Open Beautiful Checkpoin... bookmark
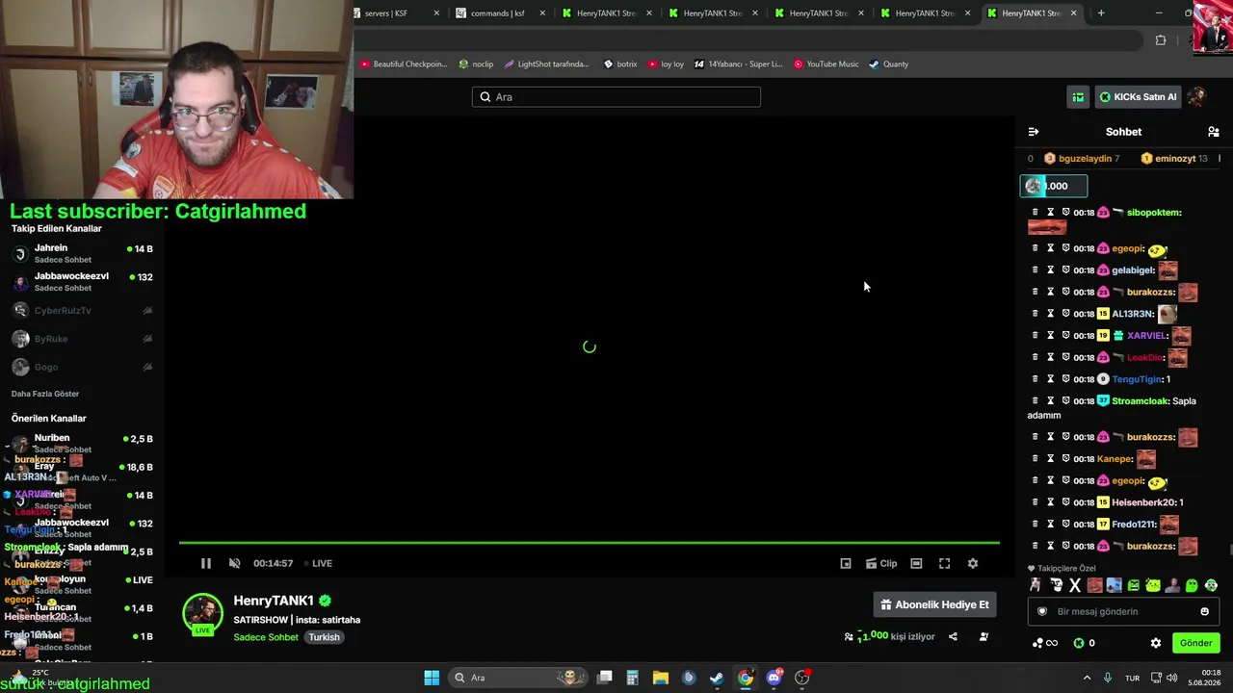Screen dimensions: 1233x693 click(x=404, y=64)
